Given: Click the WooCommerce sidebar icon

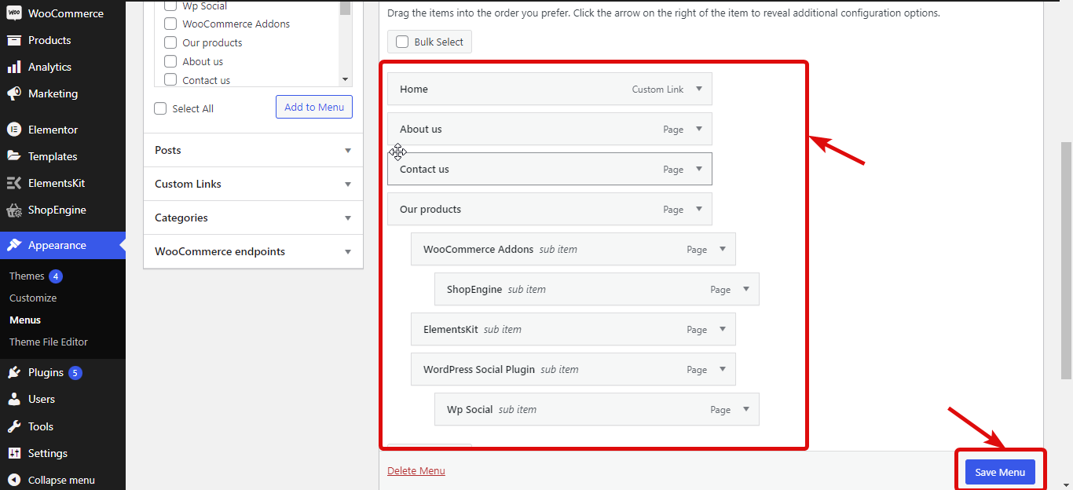Looking at the screenshot, I should 14,13.
